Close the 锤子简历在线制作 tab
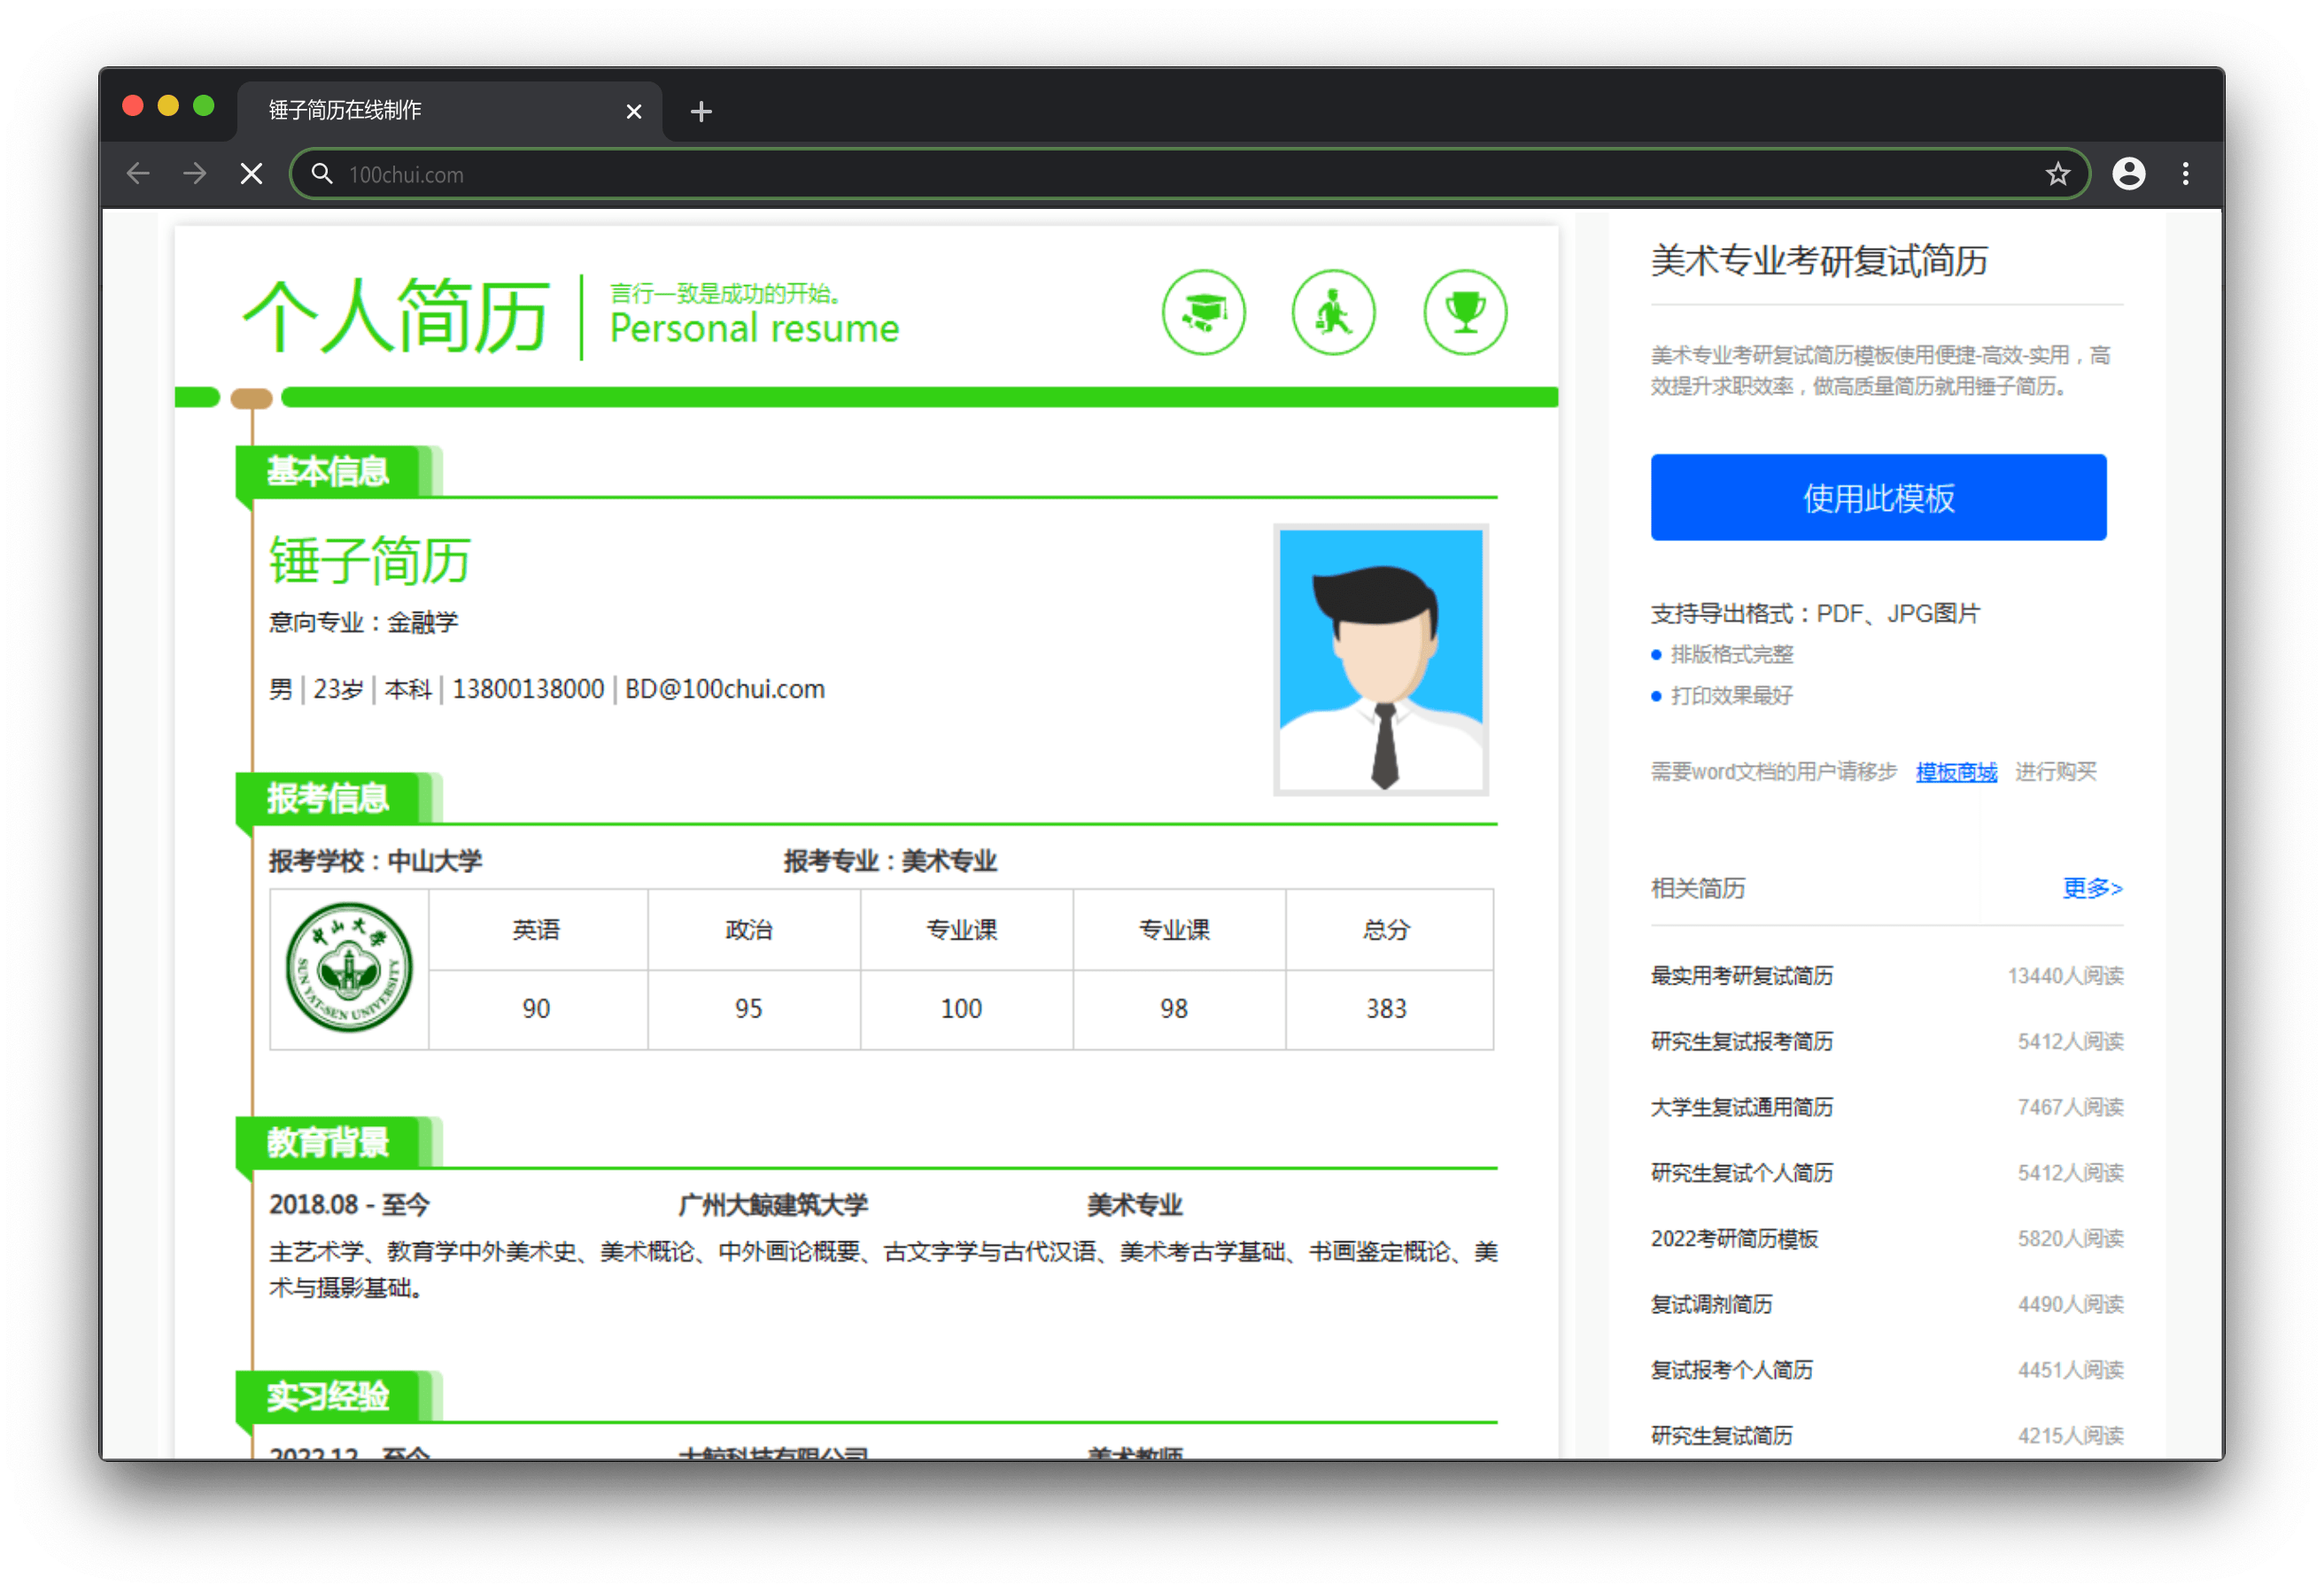This screenshot has width=2324, height=1592. pos(633,111)
